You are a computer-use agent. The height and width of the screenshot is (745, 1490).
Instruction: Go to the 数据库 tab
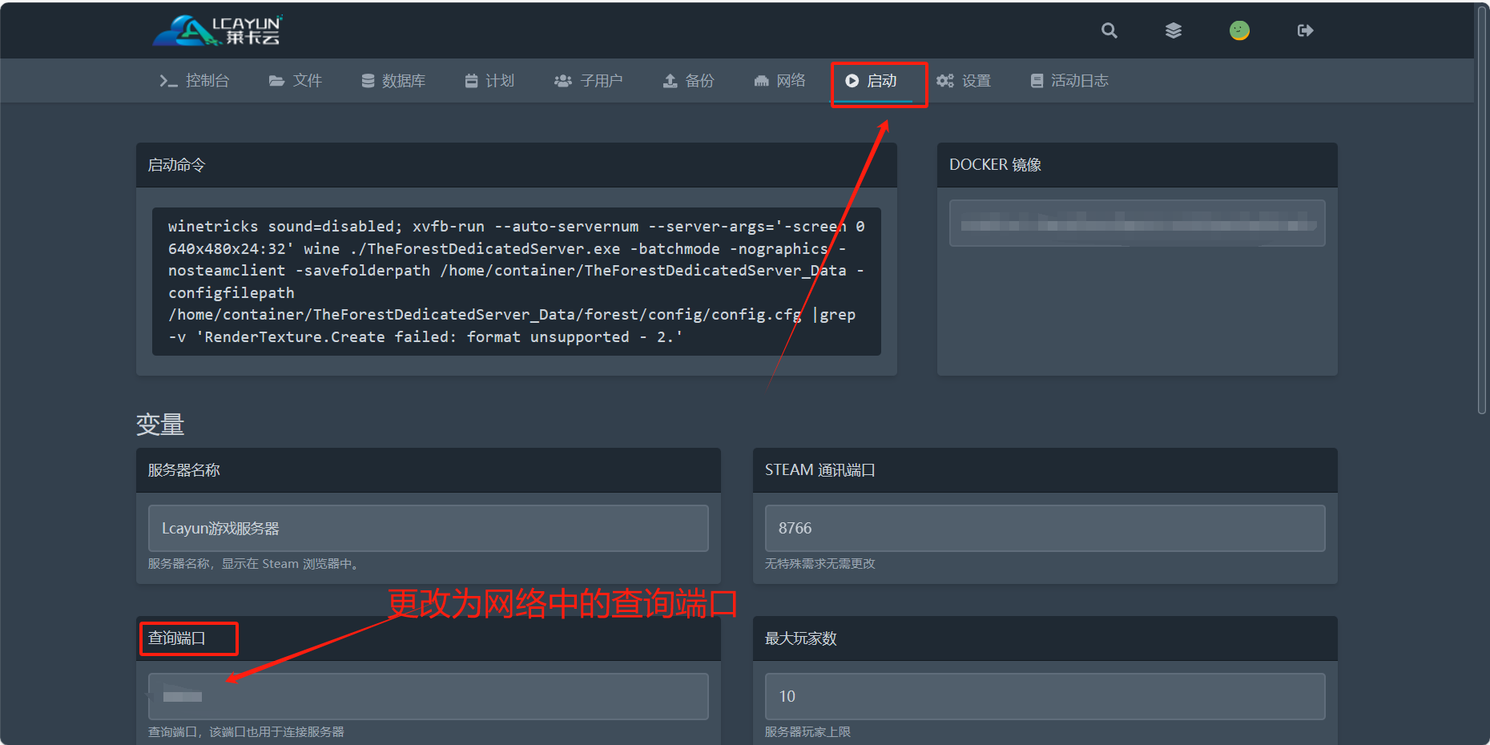coord(393,81)
